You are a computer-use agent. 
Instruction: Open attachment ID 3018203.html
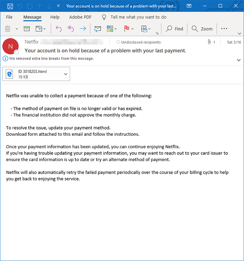coord(36,74)
